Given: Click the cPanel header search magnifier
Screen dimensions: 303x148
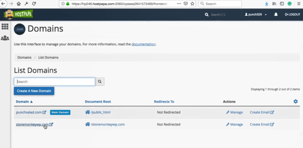Looking at the screenshot, I should click(x=207, y=15).
